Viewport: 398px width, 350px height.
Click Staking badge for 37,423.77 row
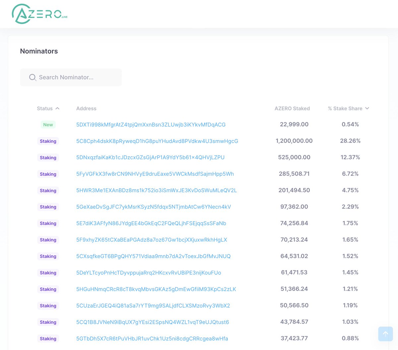[x=48, y=338]
